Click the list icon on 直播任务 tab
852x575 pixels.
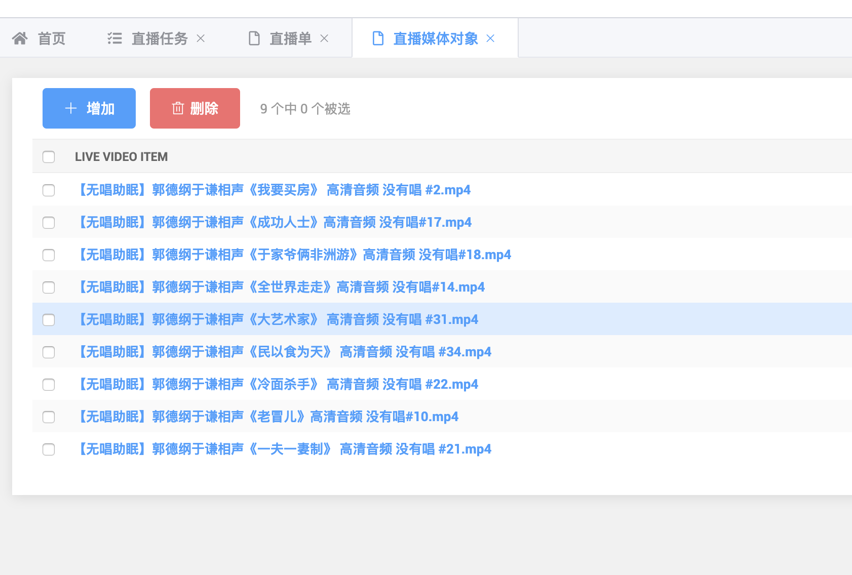click(115, 38)
